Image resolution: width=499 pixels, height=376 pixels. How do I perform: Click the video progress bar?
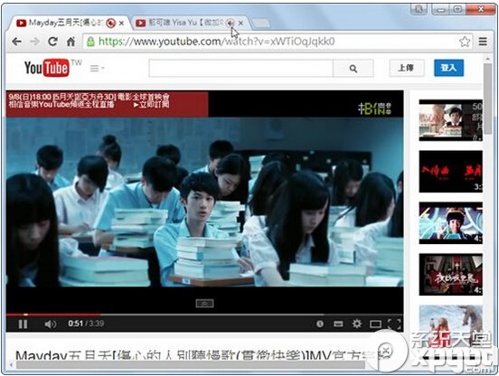click(204, 315)
